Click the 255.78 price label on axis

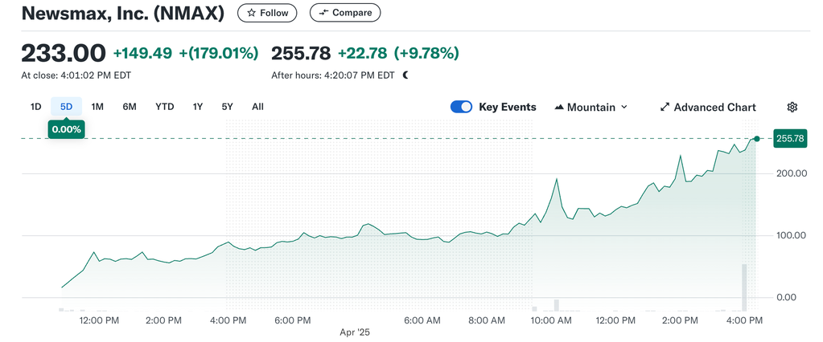pyautogui.click(x=790, y=139)
